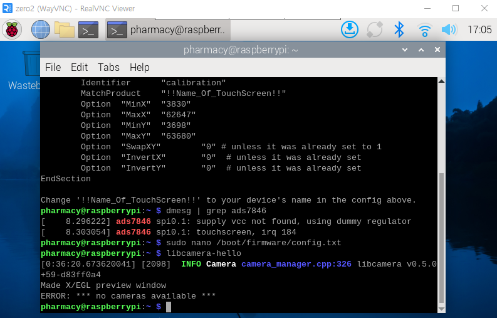Click the 17:05 clock in the panel
This screenshot has height=318, width=497.
tap(479, 29)
